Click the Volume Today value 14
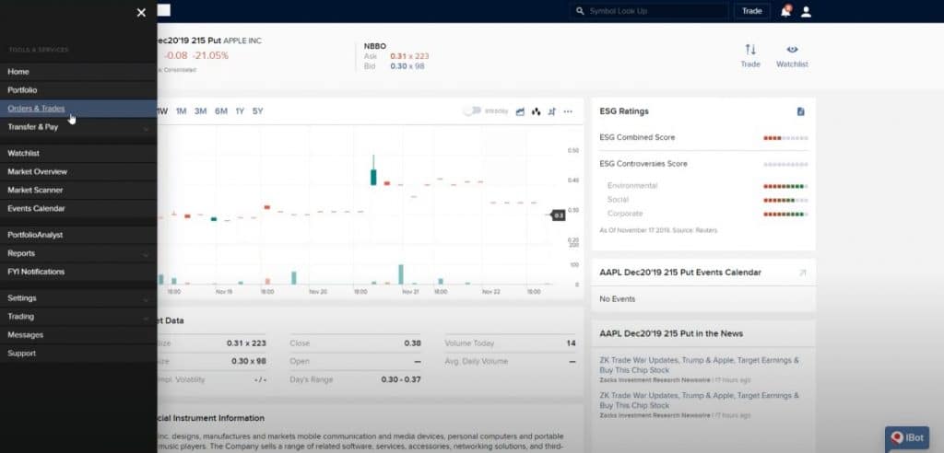 pyautogui.click(x=571, y=343)
